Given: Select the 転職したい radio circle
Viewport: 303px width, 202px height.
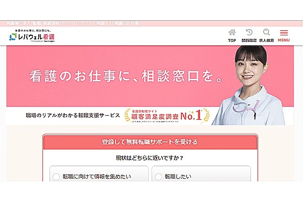Looking at the screenshot, I should 158,177.
